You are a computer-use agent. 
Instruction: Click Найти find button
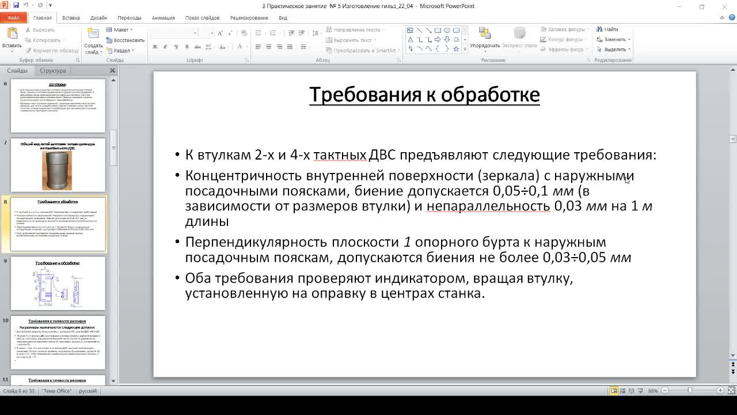pos(607,29)
